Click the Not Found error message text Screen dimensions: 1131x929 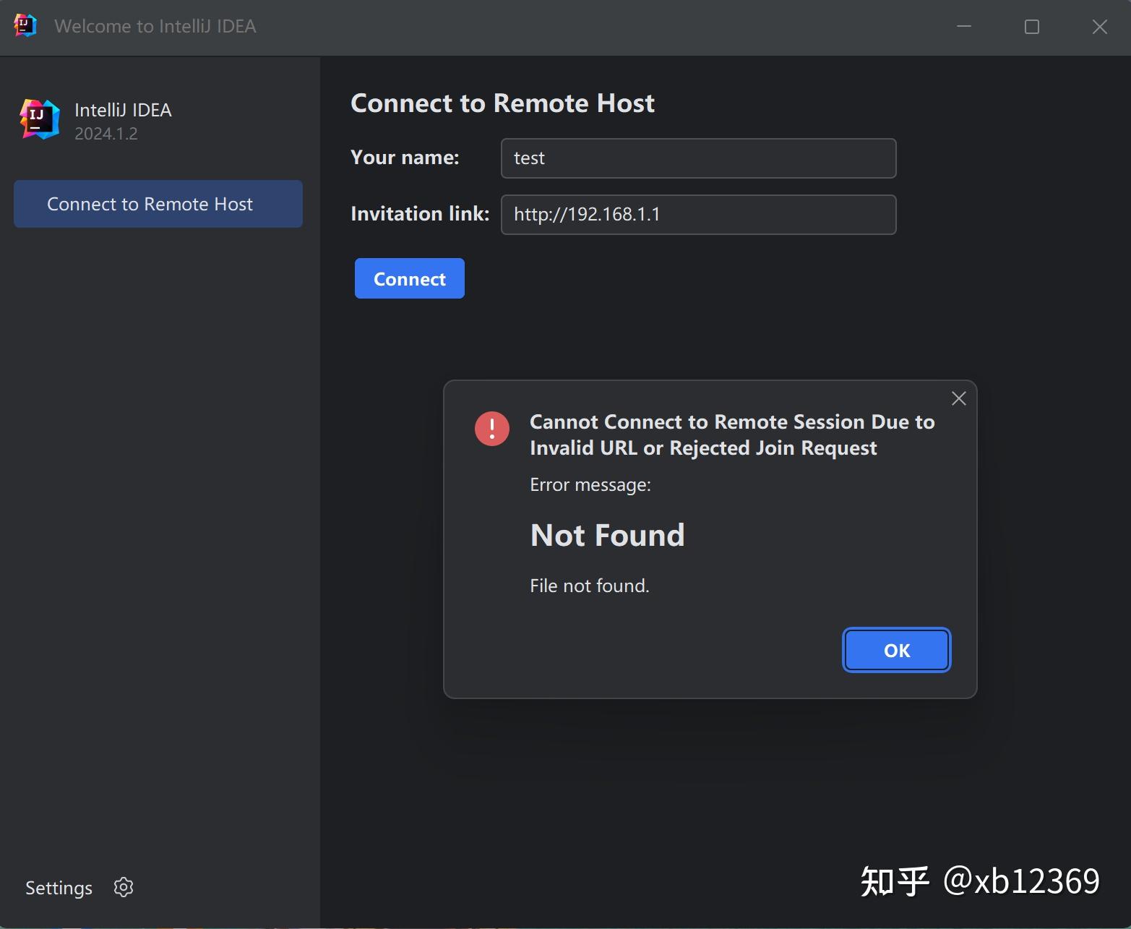click(x=607, y=534)
